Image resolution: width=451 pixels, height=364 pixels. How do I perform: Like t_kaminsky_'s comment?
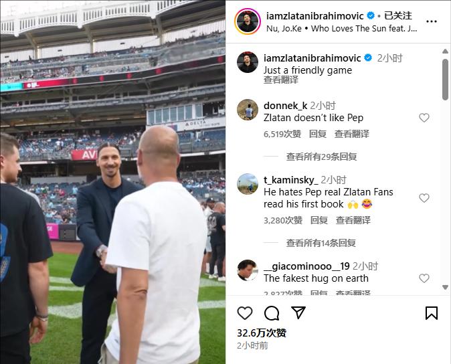click(x=424, y=198)
